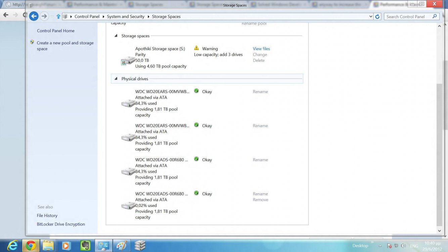Open Google Chrome from the taskbar

coord(31,246)
